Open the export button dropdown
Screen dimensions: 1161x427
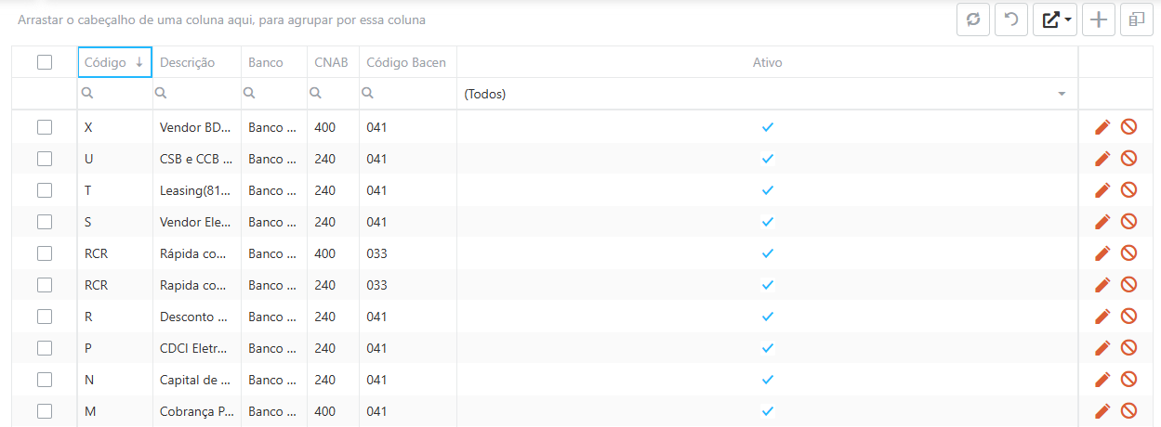click(x=1055, y=19)
